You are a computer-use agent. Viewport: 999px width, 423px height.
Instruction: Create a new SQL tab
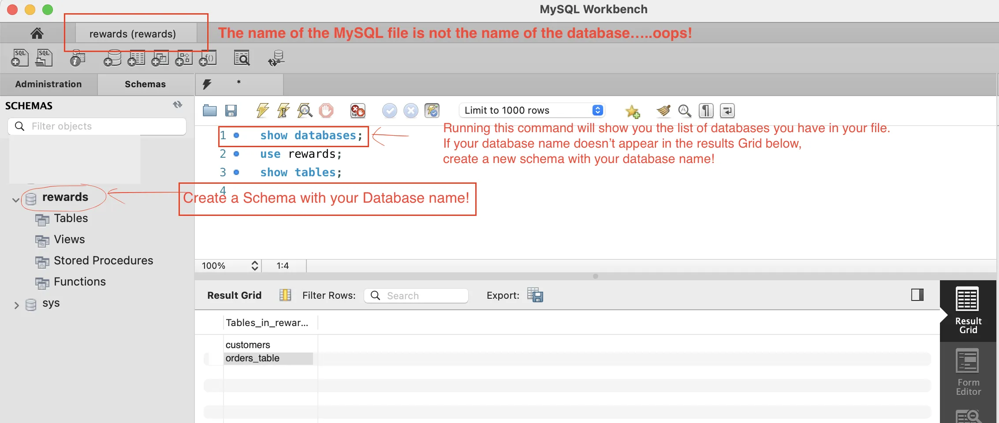(19, 58)
